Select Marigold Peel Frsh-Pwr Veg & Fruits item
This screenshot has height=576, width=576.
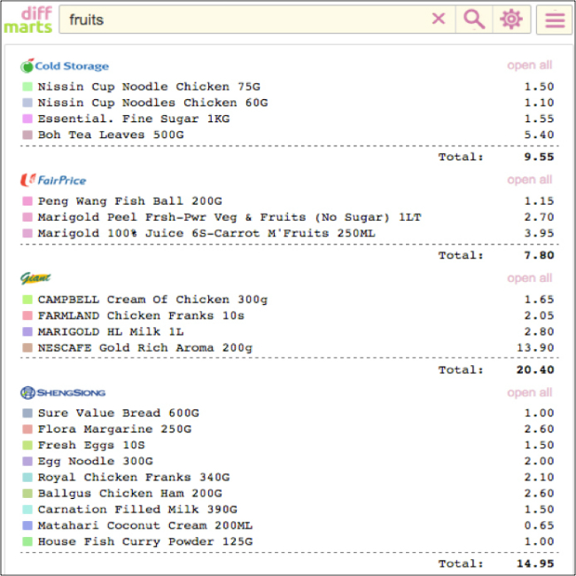(x=229, y=217)
